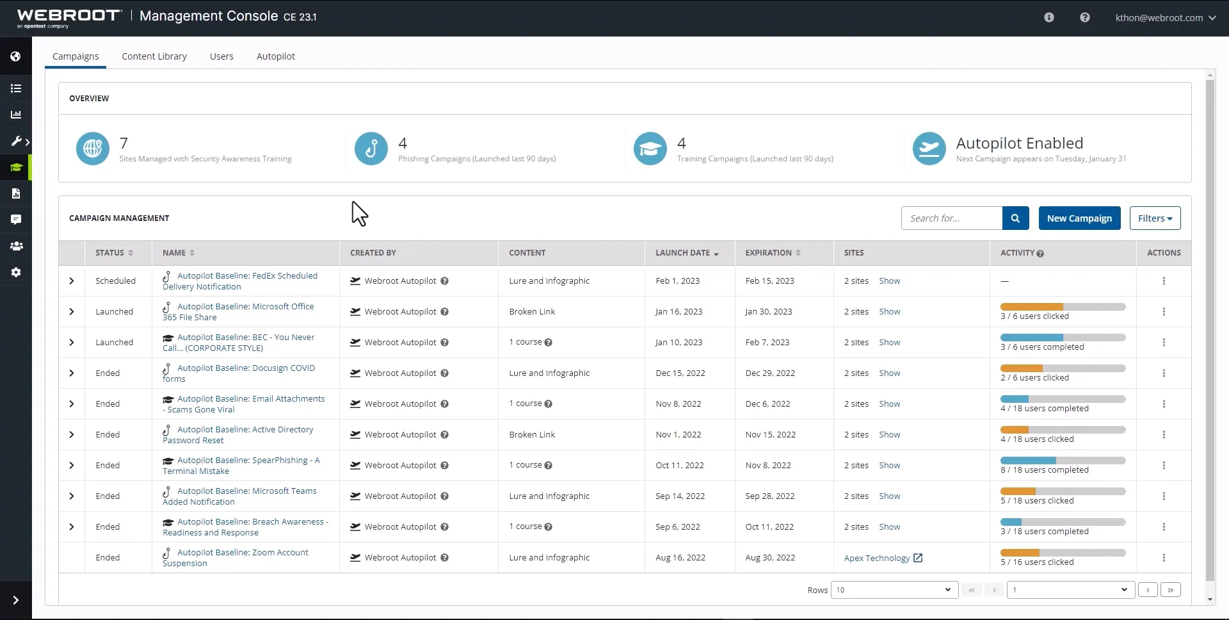Image resolution: width=1229 pixels, height=620 pixels.
Task: Show sites for Microsoft Office 365 File Share
Action: (890, 311)
